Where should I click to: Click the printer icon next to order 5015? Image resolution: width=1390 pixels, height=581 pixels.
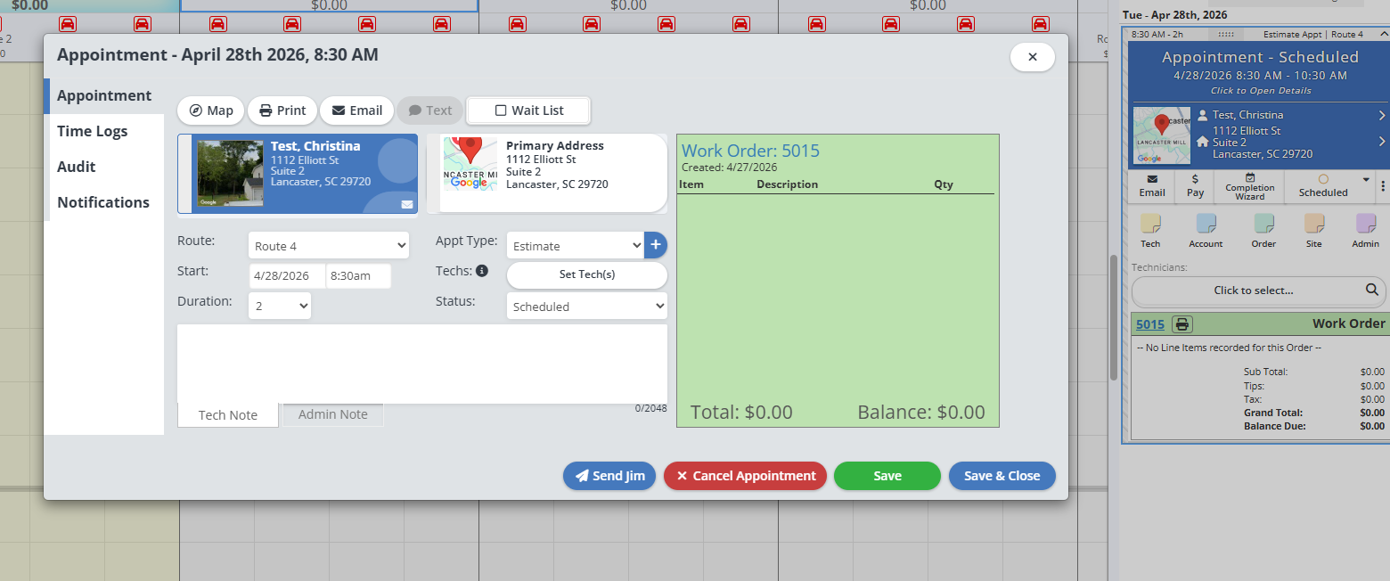pyautogui.click(x=1181, y=324)
